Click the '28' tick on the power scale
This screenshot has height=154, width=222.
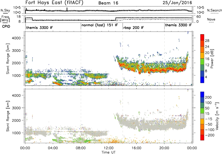pos(207,41)
